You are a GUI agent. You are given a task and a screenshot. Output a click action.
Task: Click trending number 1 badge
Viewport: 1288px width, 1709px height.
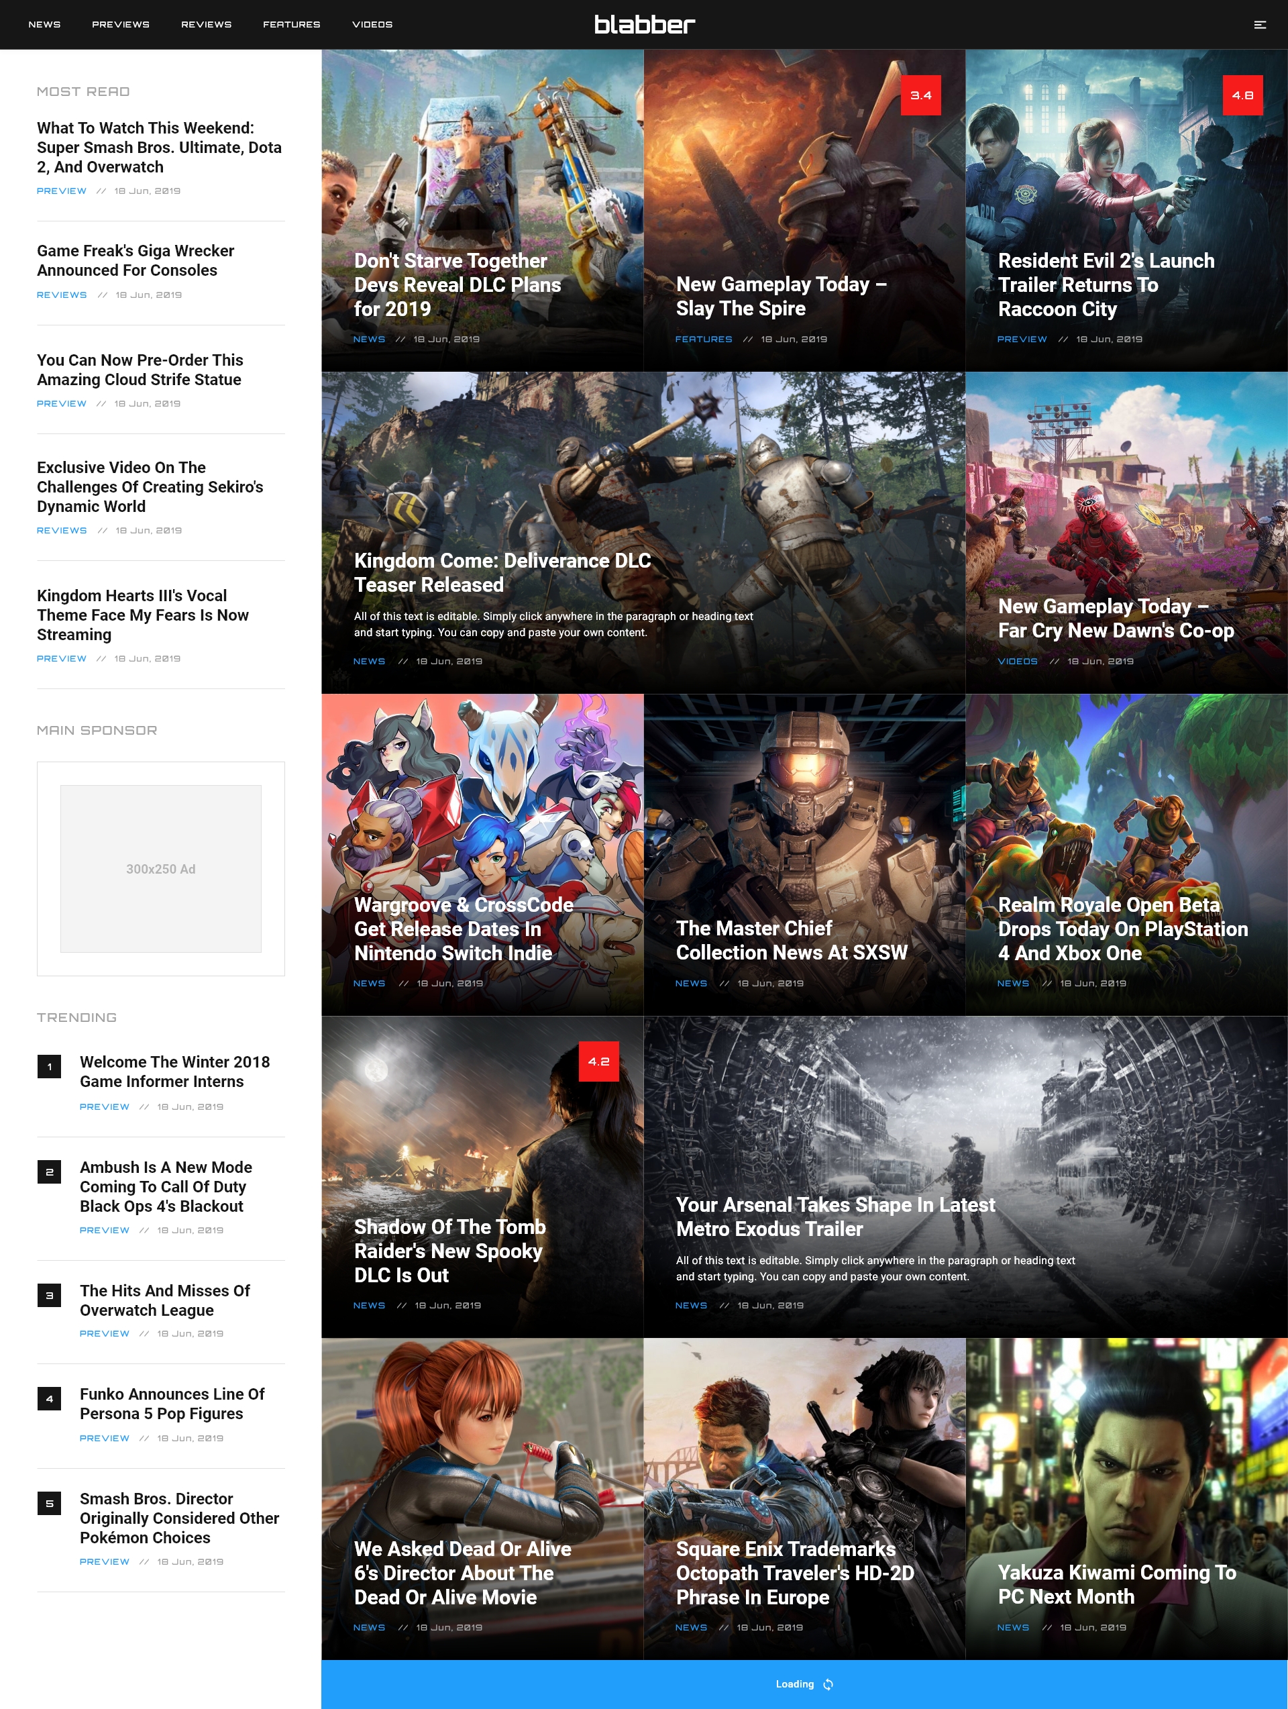click(50, 1067)
